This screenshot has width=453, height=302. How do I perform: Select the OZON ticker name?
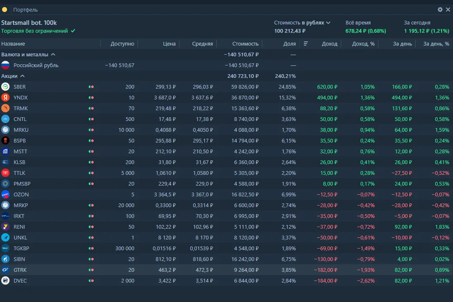[21, 195]
